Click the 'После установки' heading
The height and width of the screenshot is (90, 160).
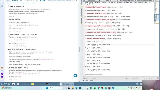click(16, 6)
